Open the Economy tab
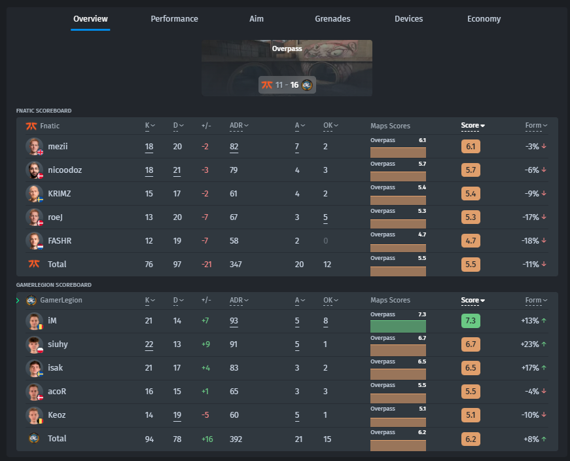 484,18
